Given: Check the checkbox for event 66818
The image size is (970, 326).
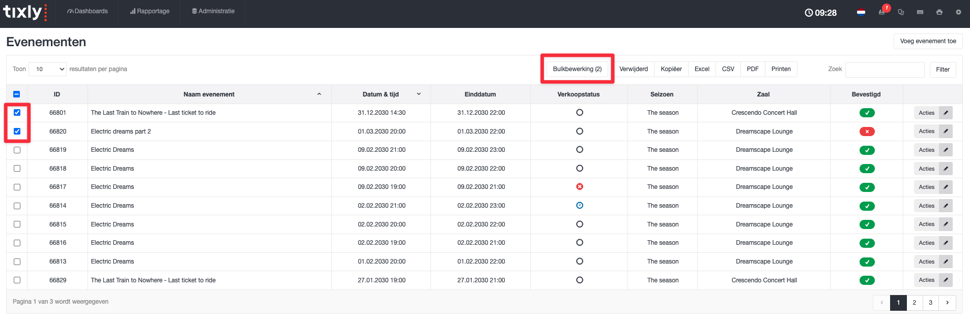Looking at the screenshot, I should pyautogui.click(x=17, y=169).
